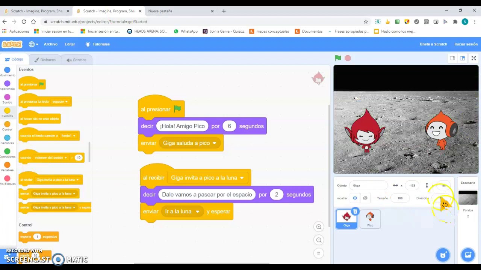Click the 'esperar 1 segundos' palette block
Screen dimensions: 481x270
[x=39, y=237]
